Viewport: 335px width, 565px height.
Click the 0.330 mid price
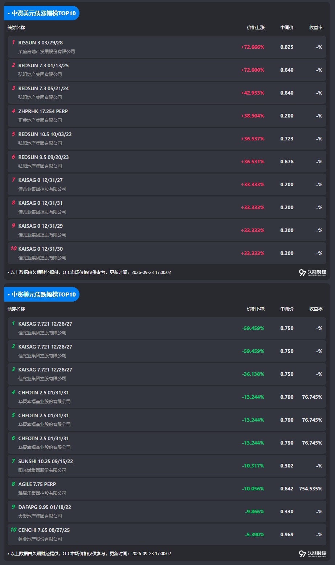coord(287,512)
